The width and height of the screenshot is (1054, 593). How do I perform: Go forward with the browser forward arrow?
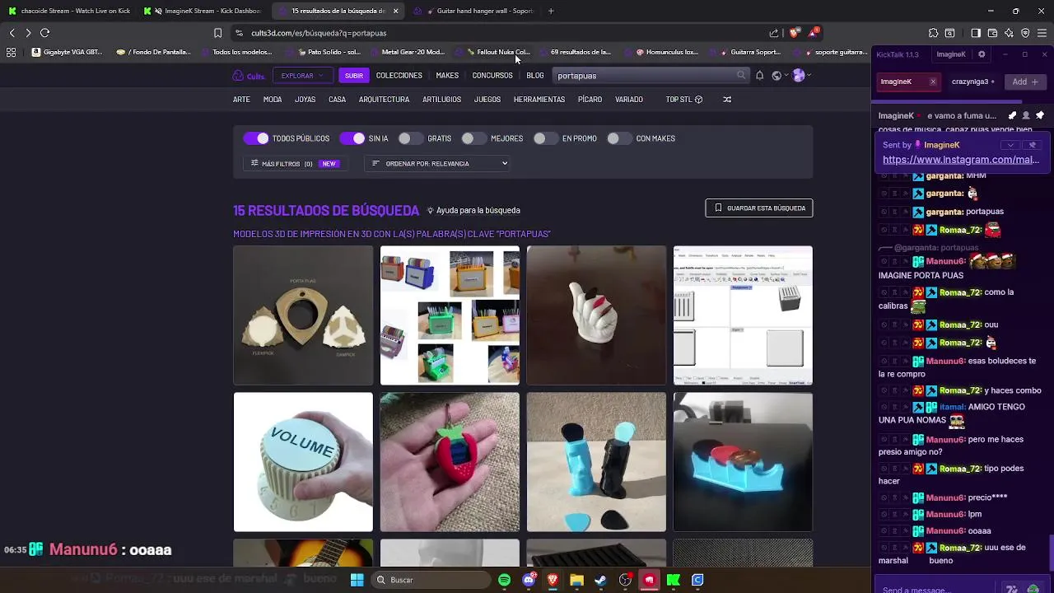(x=28, y=33)
